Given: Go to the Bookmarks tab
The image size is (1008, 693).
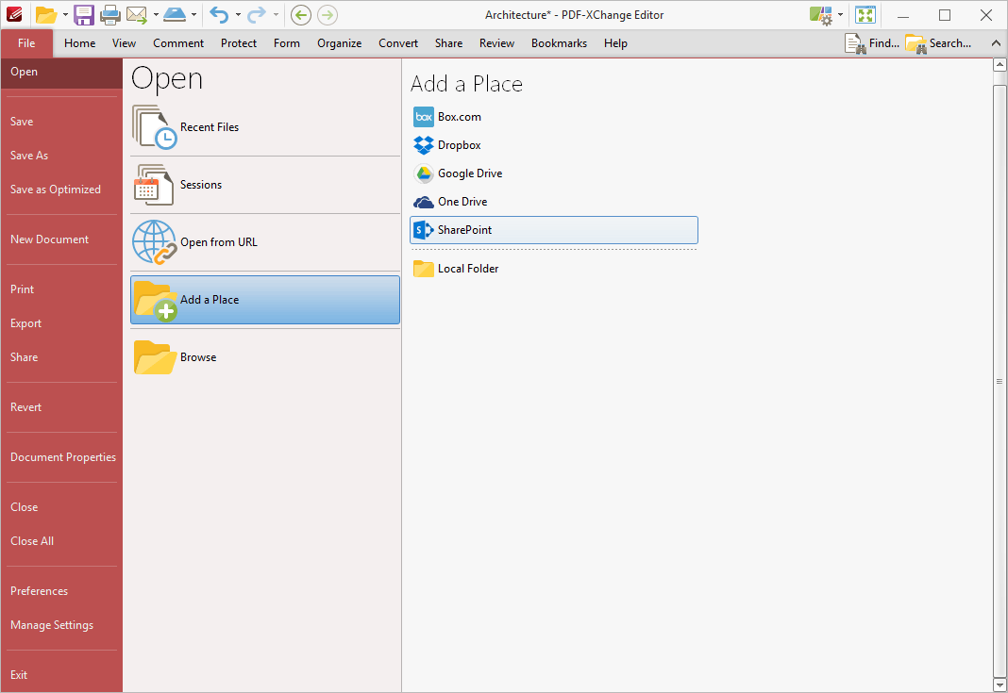Looking at the screenshot, I should [x=560, y=43].
